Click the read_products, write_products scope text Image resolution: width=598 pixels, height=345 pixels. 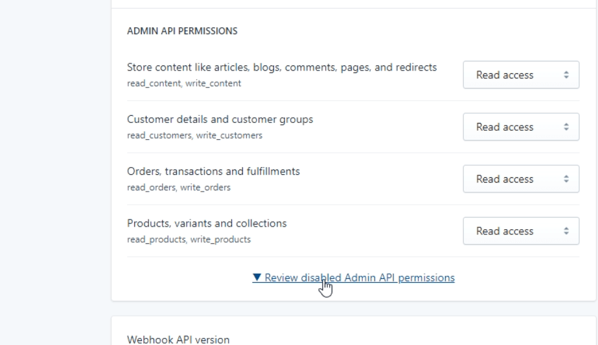coord(189,239)
